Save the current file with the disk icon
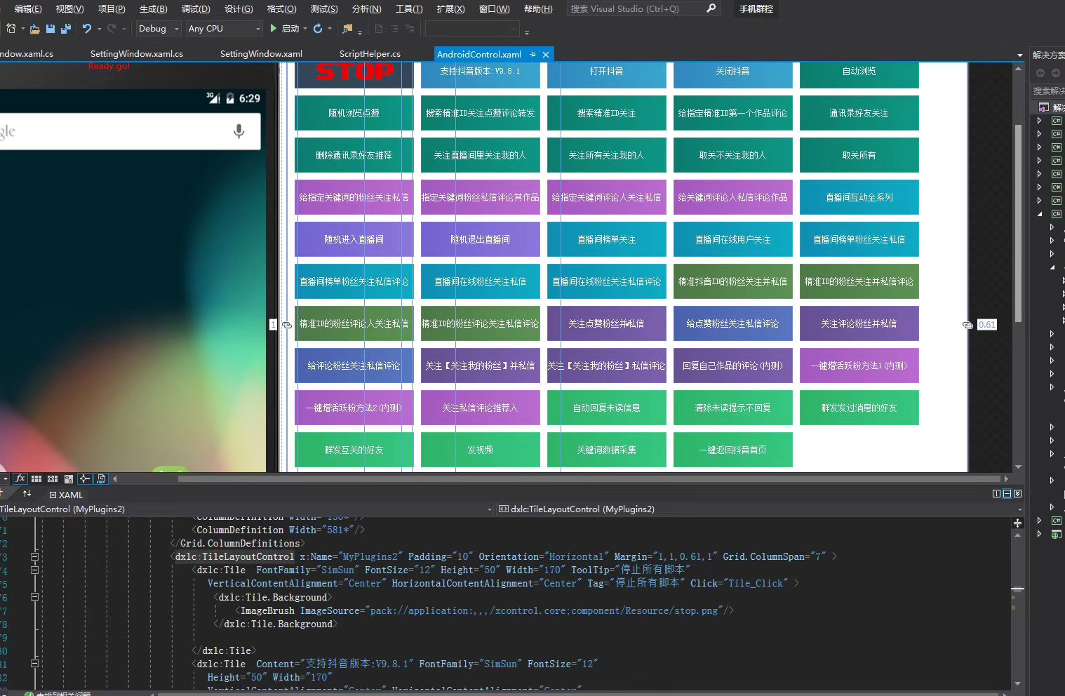1065x696 pixels. [51, 29]
